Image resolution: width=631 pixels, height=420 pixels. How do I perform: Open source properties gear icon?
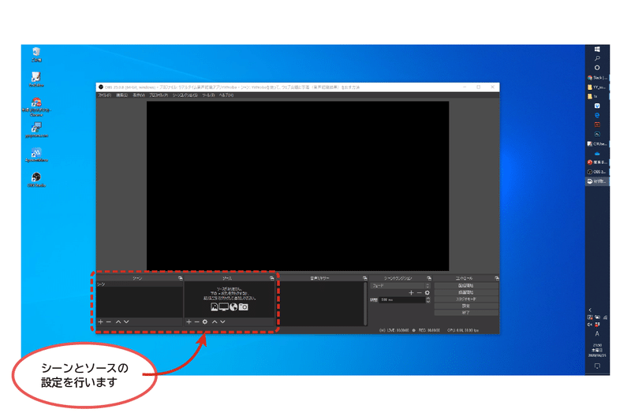coord(205,322)
